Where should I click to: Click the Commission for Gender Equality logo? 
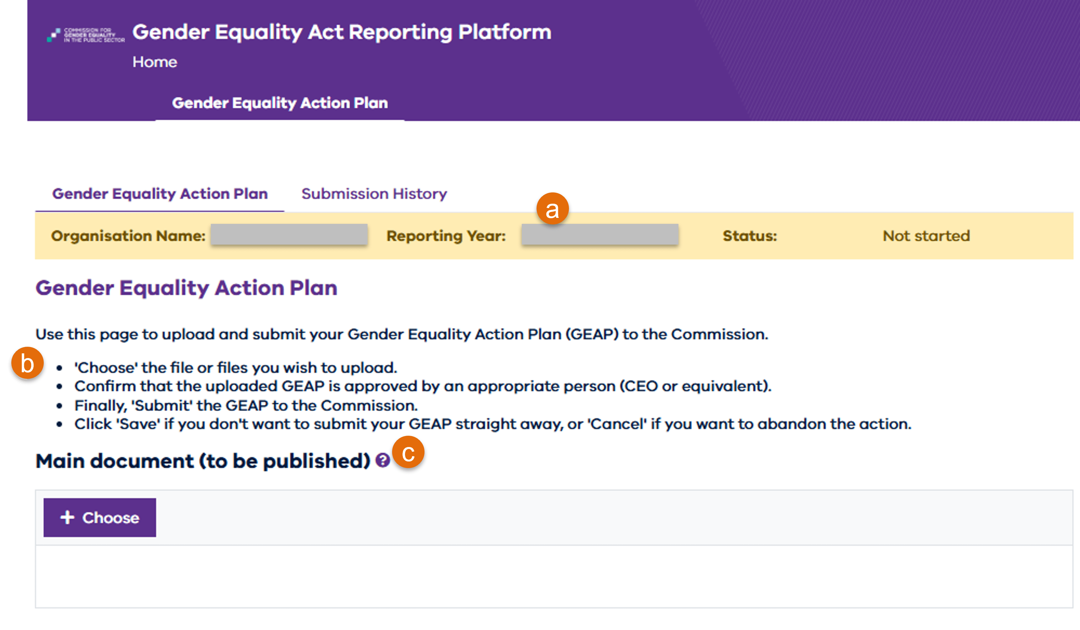click(86, 35)
